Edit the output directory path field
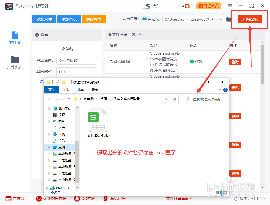The image size is (270, 205). point(189,19)
